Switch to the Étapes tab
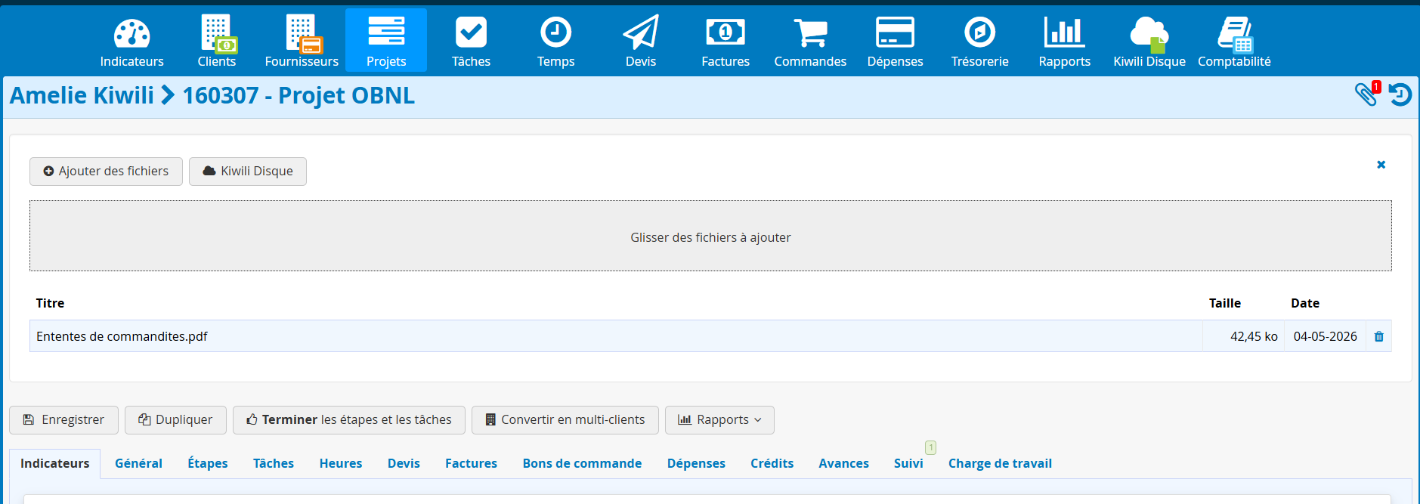This screenshot has height=504, width=1420. coord(208,463)
